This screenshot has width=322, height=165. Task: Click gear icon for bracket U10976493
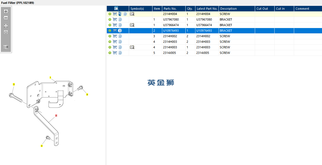[110, 31]
